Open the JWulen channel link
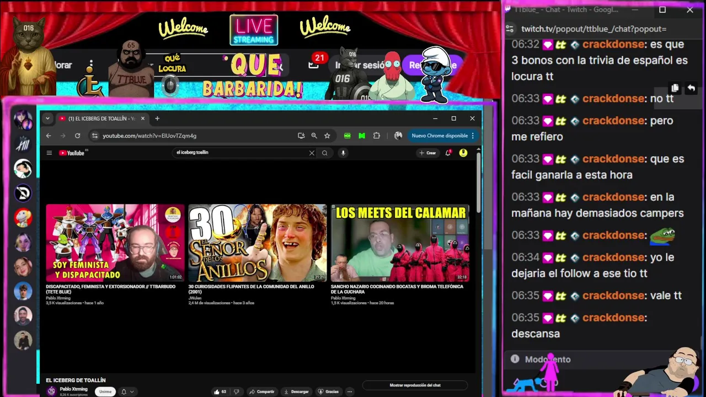 [x=195, y=298]
